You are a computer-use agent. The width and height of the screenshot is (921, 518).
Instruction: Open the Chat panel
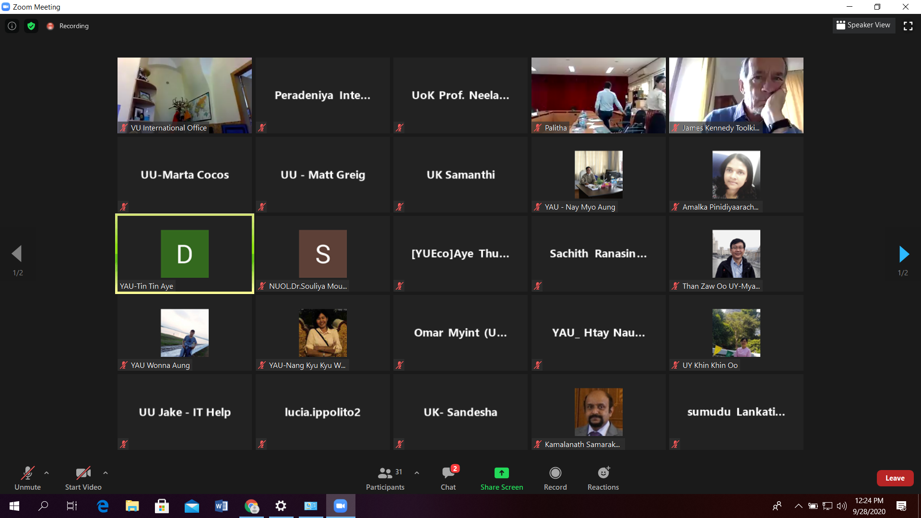[x=449, y=478]
